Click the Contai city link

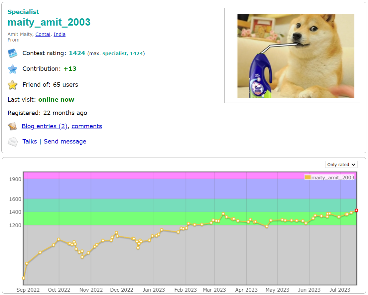43,34
